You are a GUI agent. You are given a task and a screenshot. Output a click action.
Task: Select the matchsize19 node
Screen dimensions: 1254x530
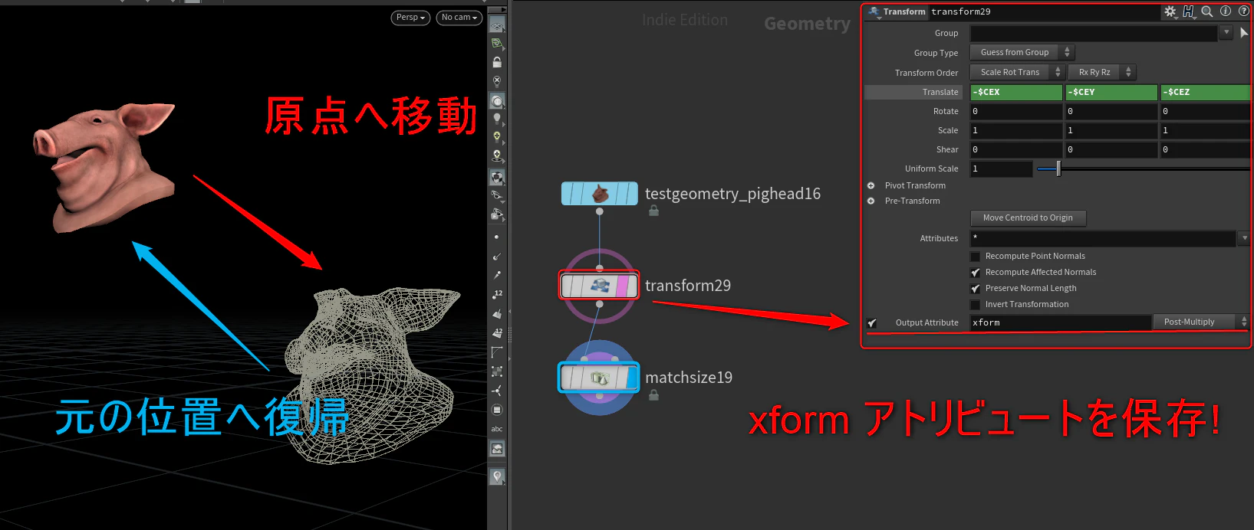(599, 378)
